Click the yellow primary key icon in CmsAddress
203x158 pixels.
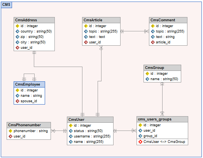17,26
